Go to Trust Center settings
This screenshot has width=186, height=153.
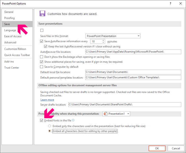pyautogui.click(x=12, y=68)
